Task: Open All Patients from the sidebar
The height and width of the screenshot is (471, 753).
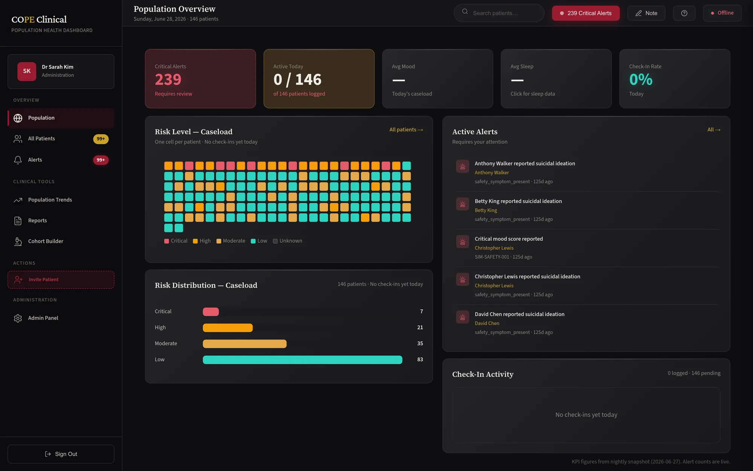Action: click(x=61, y=139)
